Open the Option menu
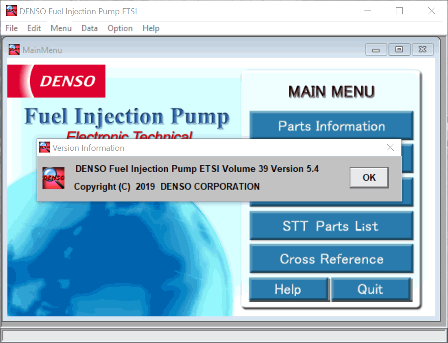The width and height of the screenshot is (448, 343). 120,28
